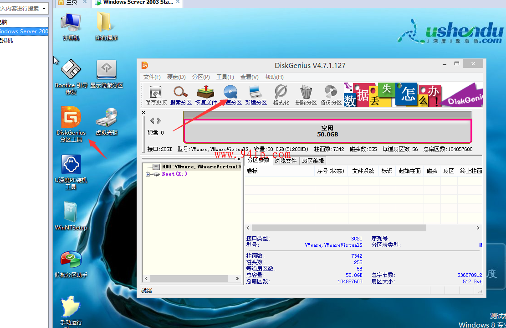Click the disk tree horizontal scrollbar thumb

coord(189,278)
